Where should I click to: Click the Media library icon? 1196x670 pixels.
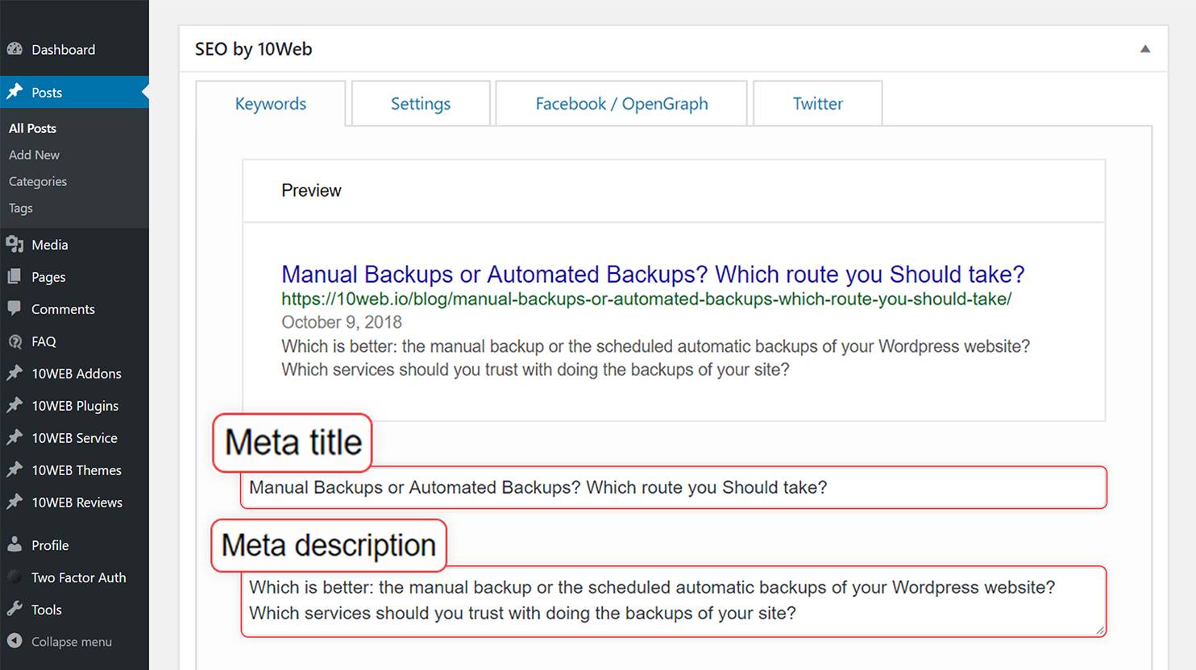click(x=15, y=244)
